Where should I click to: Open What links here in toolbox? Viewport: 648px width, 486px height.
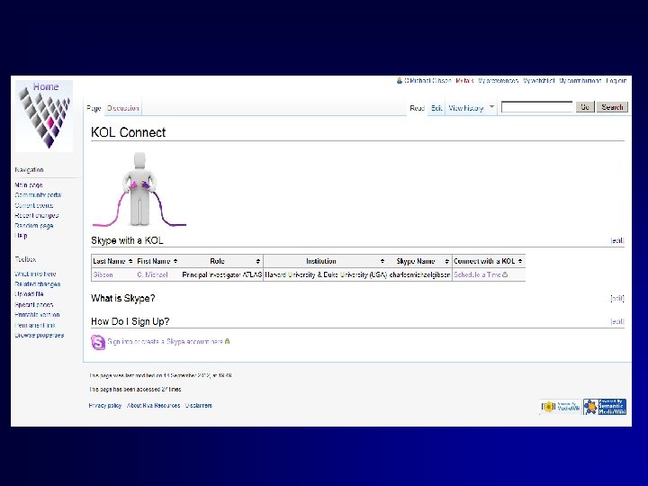(35, 274)
